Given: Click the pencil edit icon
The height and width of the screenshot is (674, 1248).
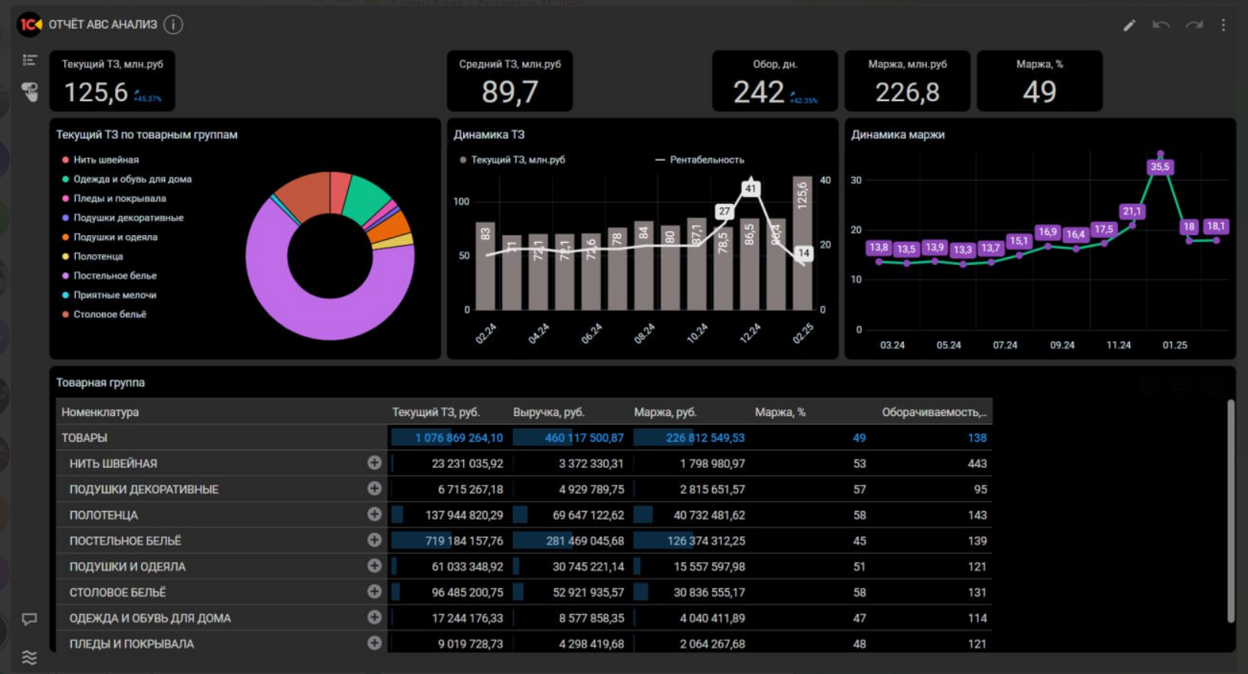Looking at the screenshot, I should tap(1129, 25).
